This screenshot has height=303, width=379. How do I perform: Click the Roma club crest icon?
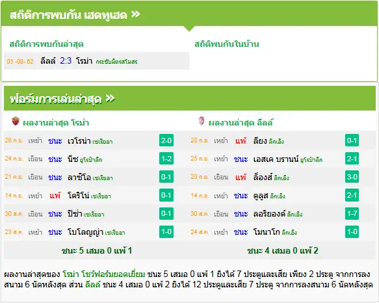click(x=16, y=121)
